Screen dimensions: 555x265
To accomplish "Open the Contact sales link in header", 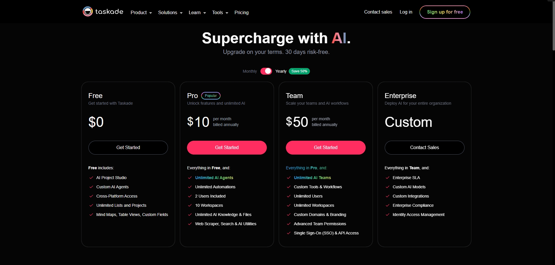I will click(378, 12).
